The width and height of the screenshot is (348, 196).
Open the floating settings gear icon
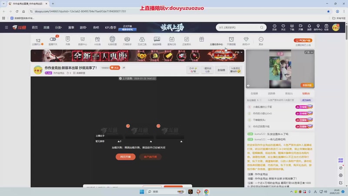click(341, 176)
